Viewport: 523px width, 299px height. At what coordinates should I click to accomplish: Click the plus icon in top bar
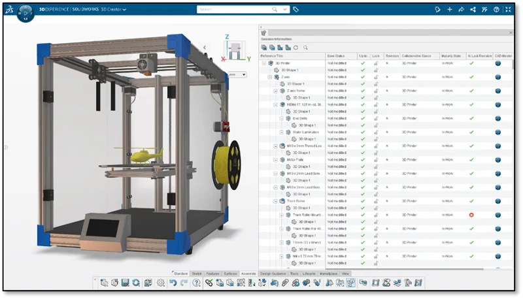click(450, 10)
